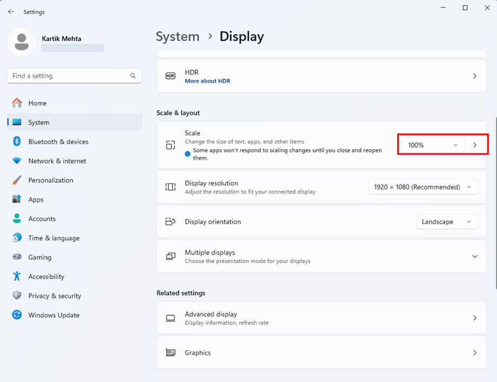Screen dimensions: 497x382
Task: Open the 100% scale dropdown
Action: click(x=433, y=145)
